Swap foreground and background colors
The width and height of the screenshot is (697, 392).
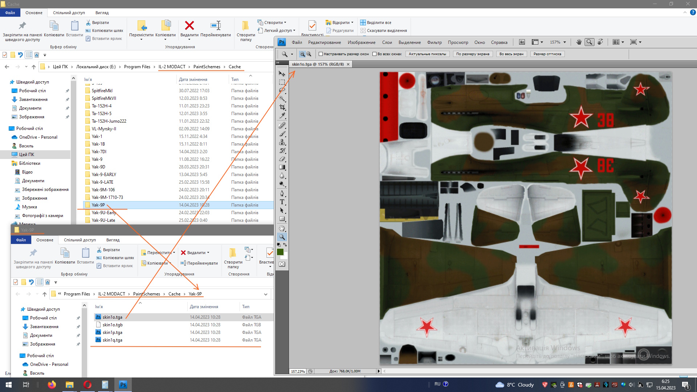click(x=285, y=245)
